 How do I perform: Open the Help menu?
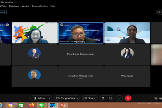click(53, 6)
